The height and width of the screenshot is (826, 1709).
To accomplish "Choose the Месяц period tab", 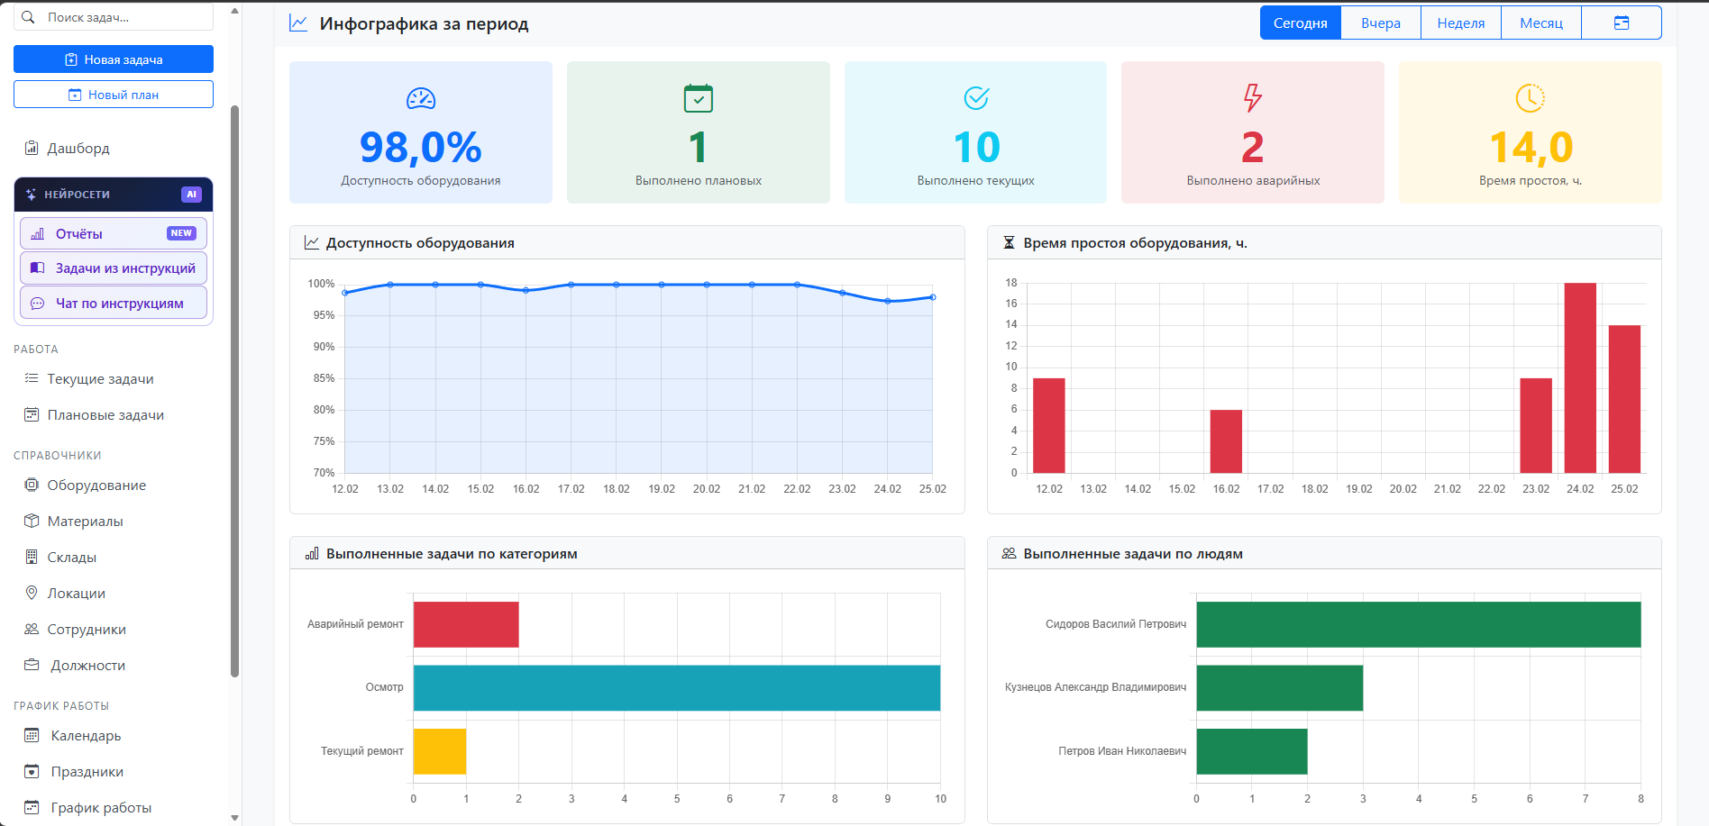I will 1541,23.
